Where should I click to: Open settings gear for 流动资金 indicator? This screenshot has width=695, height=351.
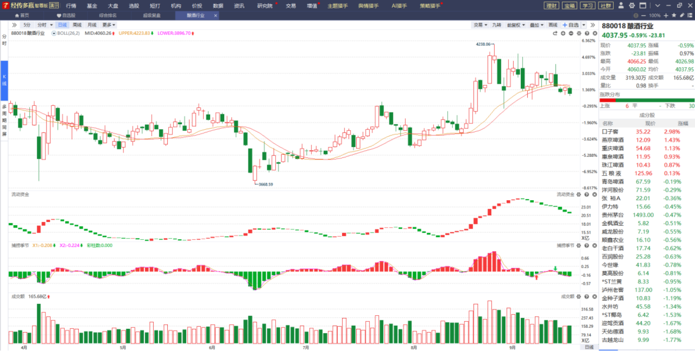(x=579, y=194)
